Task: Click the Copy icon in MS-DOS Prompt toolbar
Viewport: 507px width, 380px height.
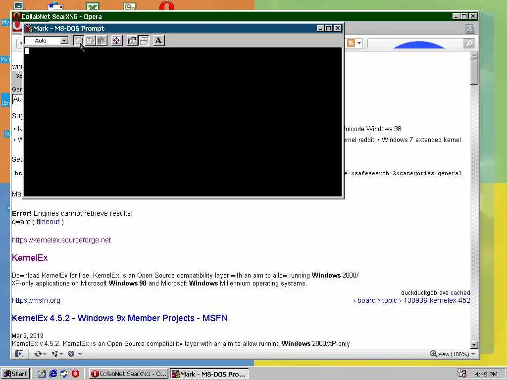Action: (91, 41)
